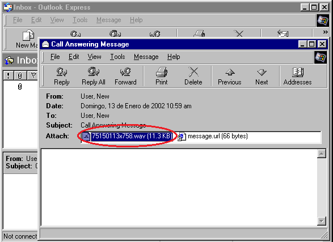The height and width of the screenshot is (242, 333).
Task: Print the open message
Action: coord(162,77)
